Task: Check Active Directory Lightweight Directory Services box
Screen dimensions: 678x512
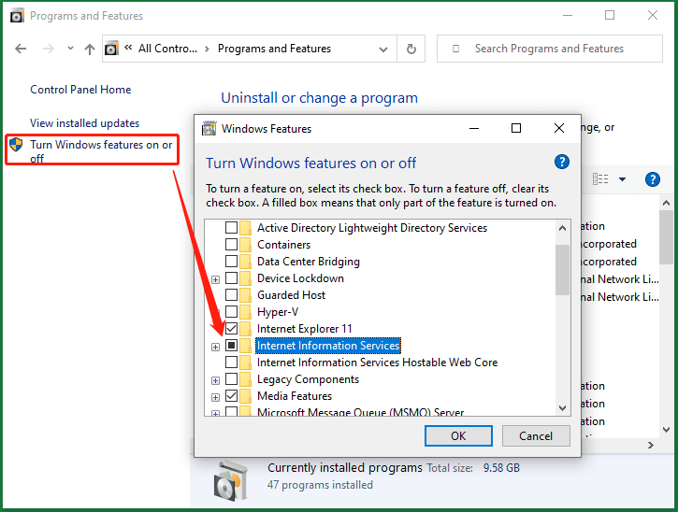Action: 231,227
